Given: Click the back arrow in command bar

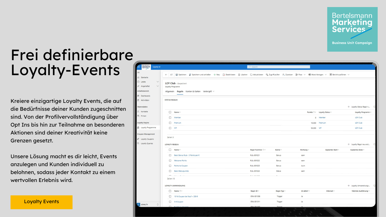Looking at the screenshot, I should point(166,75).
